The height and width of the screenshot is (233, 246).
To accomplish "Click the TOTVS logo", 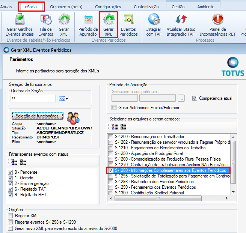I will pos(233,67).
